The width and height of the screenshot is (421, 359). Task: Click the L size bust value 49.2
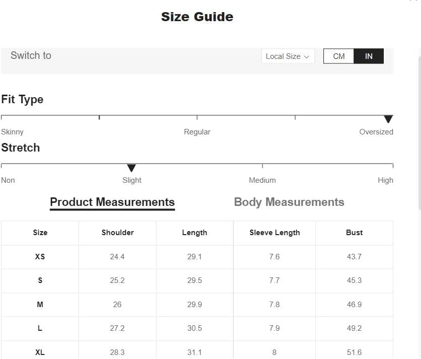tap(354, 328)
